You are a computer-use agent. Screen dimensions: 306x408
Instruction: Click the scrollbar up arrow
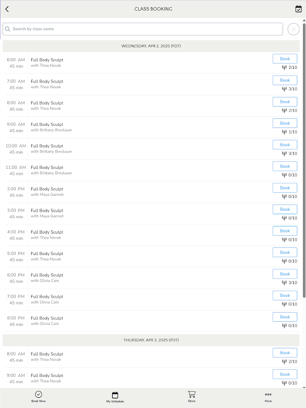[x=304, y=21]
